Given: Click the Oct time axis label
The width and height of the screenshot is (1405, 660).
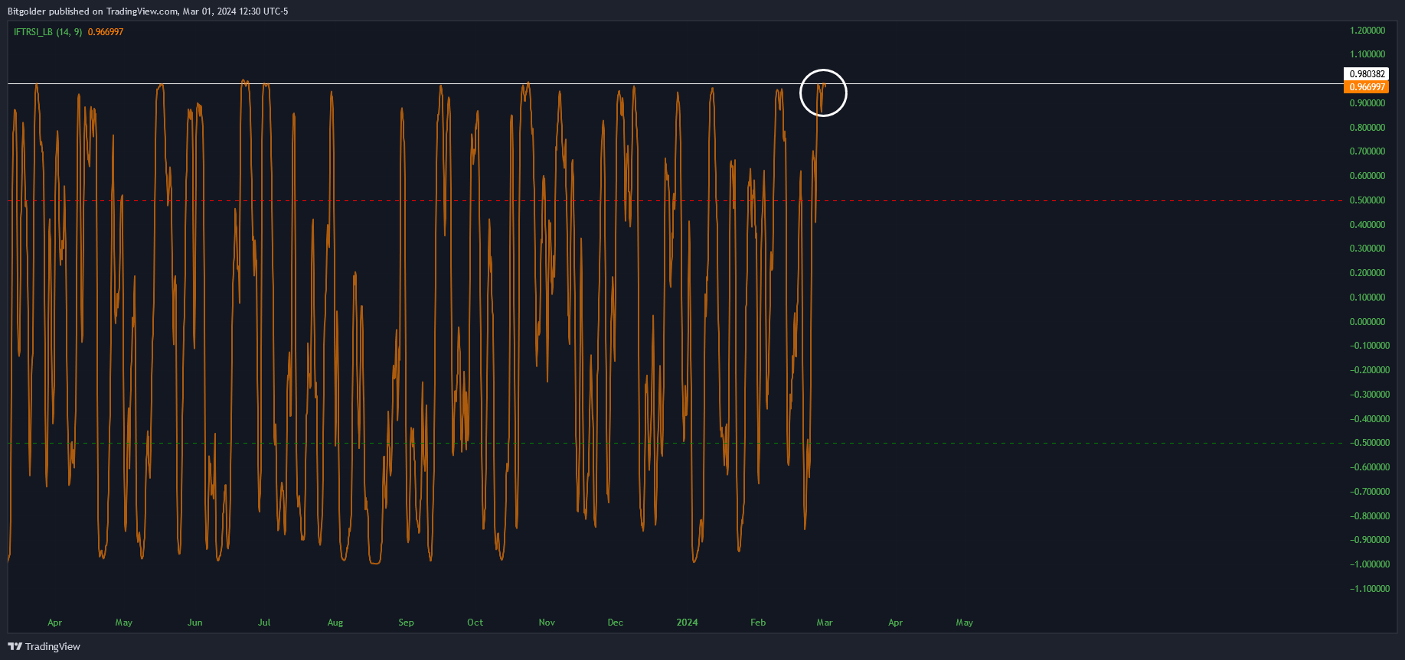Looking at the screenshot, I should (475, 623).
